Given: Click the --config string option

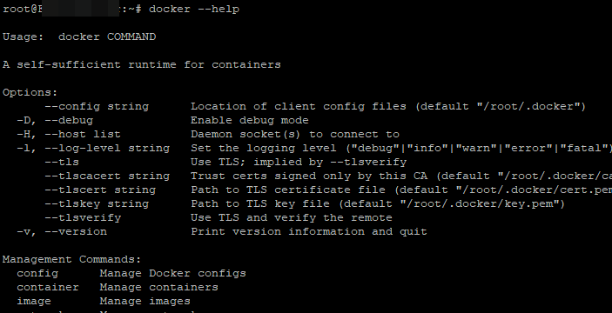Looking at the screenshot, I should click(x=97, y=106).
